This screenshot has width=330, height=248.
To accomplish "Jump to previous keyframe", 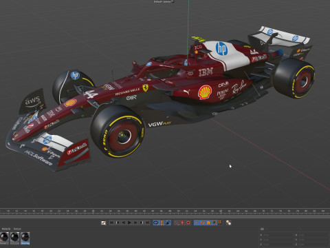I will tap(118, 223).
